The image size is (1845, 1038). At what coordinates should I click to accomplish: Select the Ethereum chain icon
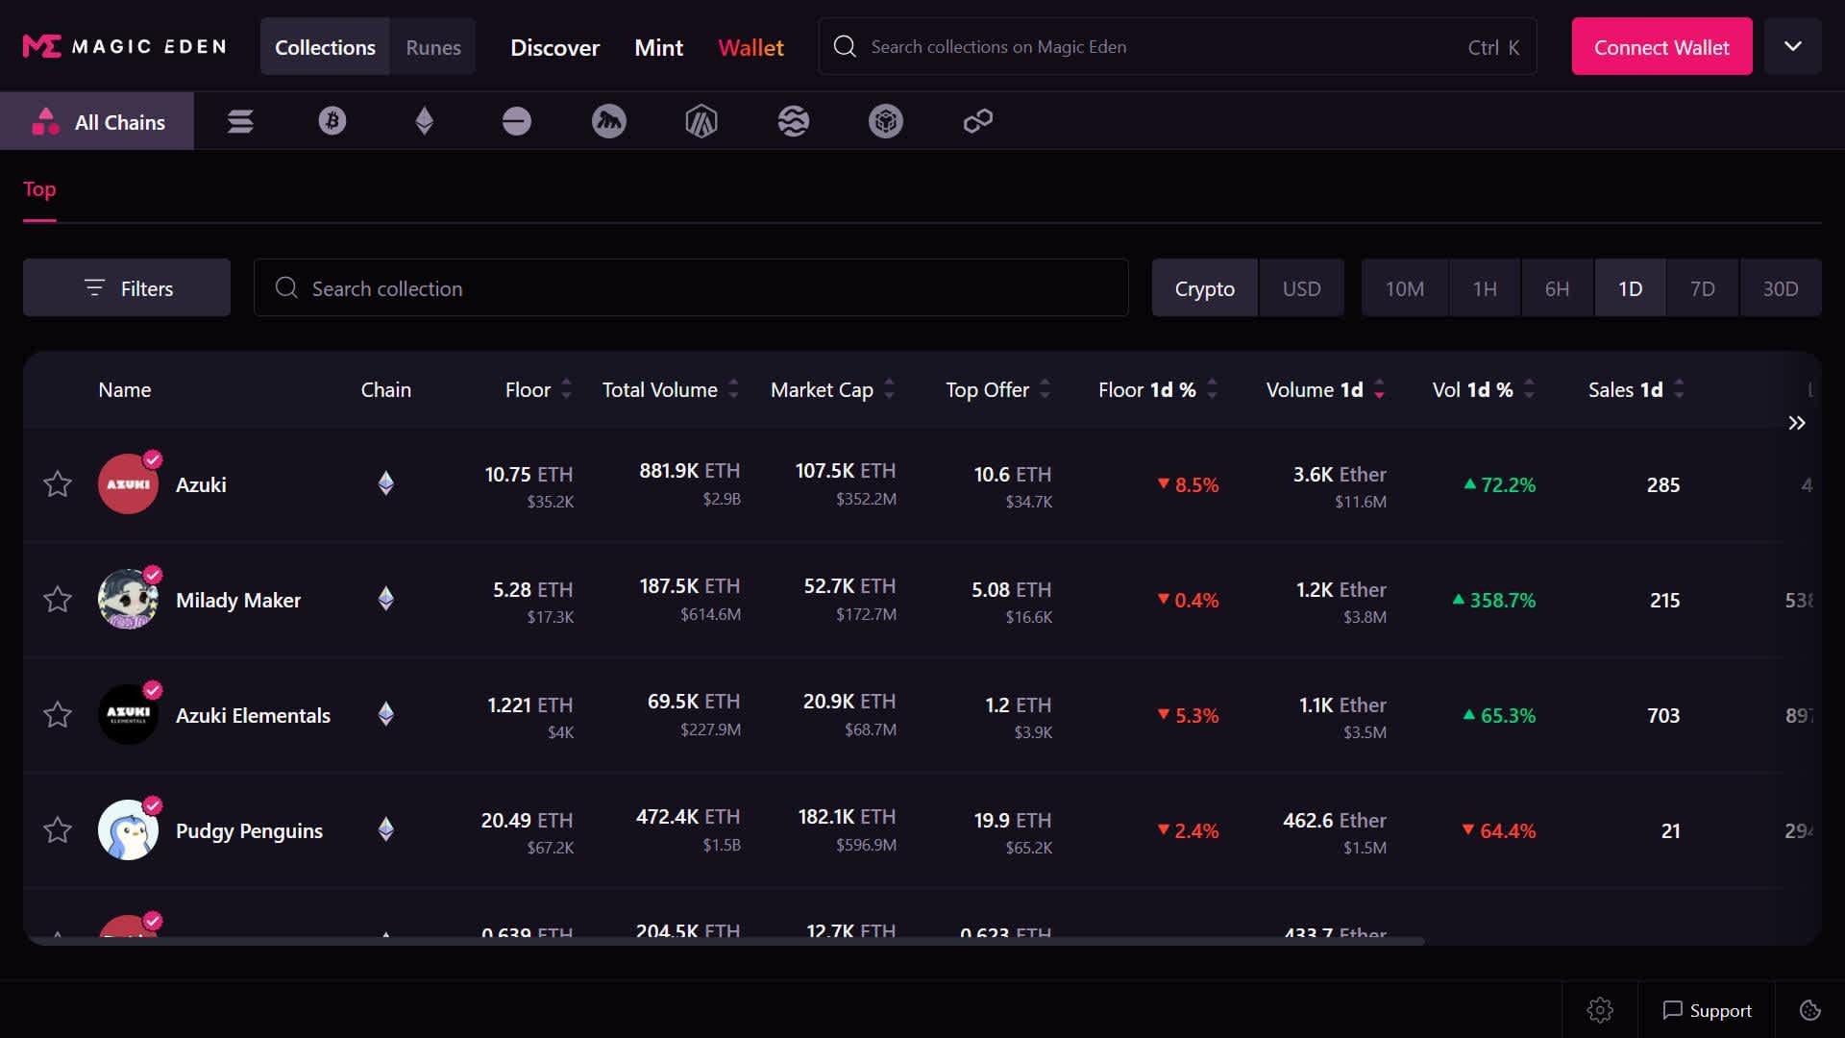[x=424, y=121]
